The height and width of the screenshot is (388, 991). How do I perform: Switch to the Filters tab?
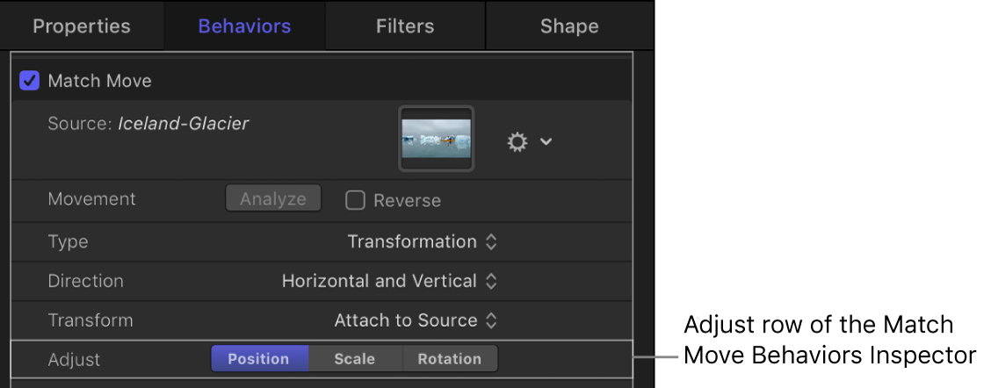pyautogui.click(x=405, y=26)
